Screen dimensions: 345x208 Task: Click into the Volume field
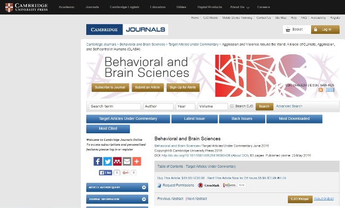212,106
